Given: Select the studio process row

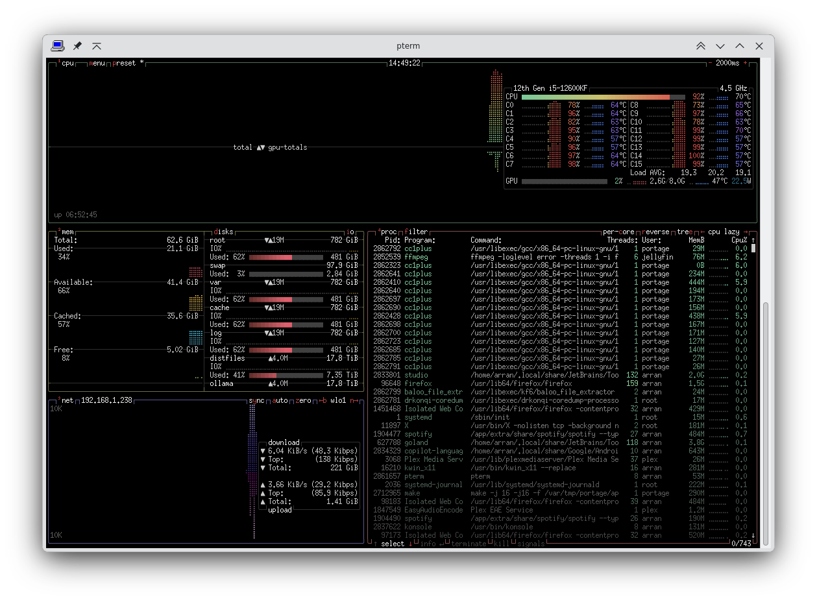Looking at the screenshot, I should point(561,375).
